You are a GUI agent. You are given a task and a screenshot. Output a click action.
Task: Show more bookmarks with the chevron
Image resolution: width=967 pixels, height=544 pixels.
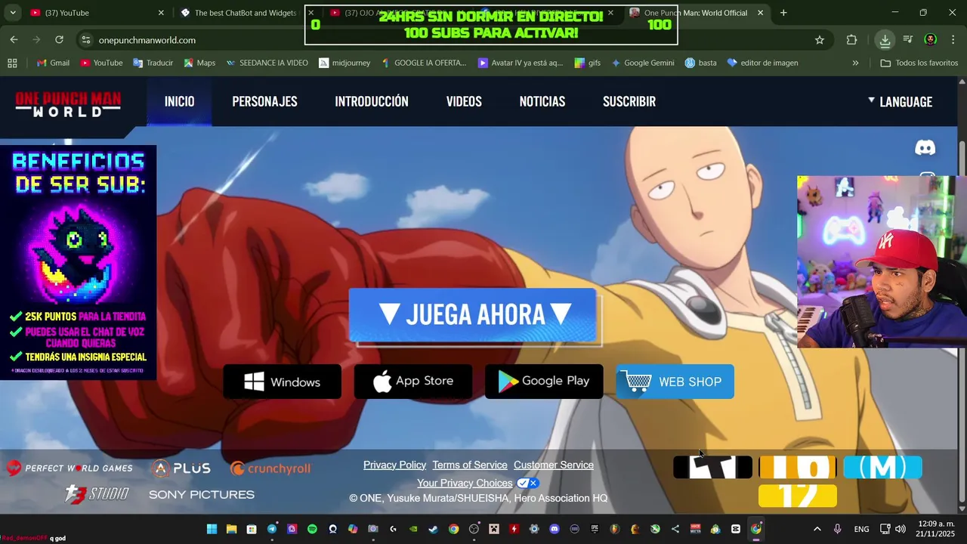click(x=855, y=63)
